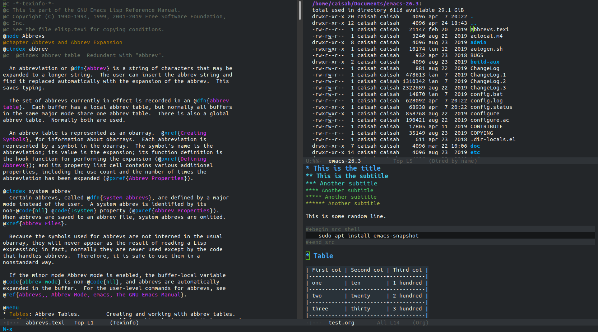Click the 'Tables' menu entry text
This screenshot has width=598, height=332.
click(19, 314)
